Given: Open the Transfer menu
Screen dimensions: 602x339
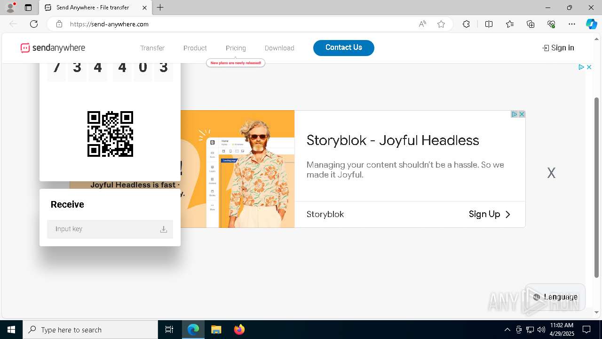Looking at the screenshot, I should 152,48.
